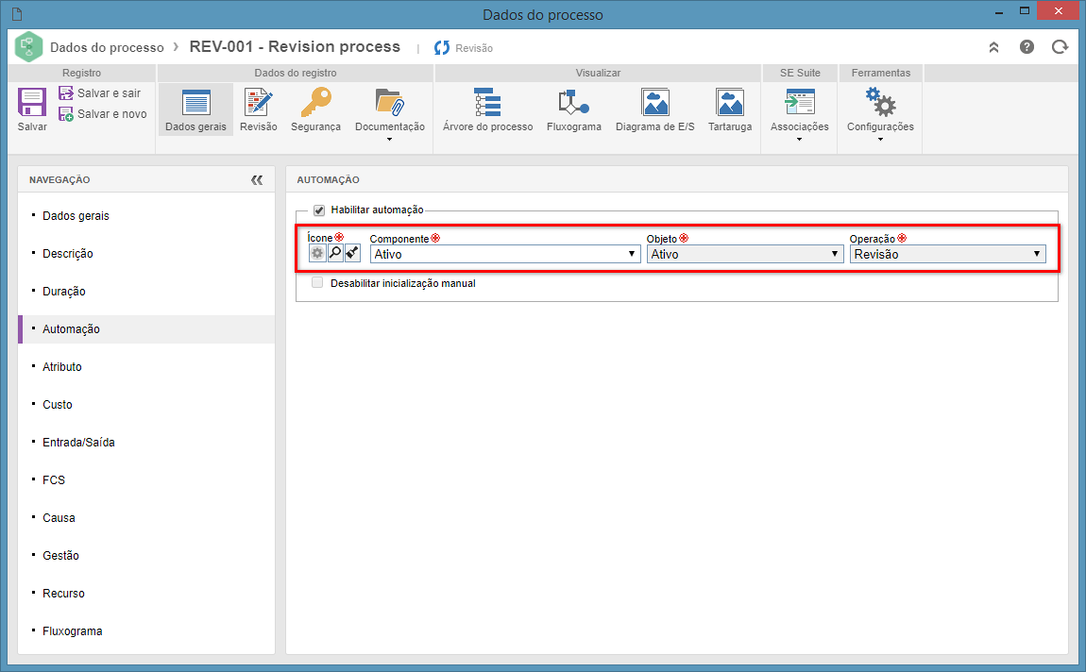
Task: Click the Revisão status icon in header
Action: tap(442, 48)
